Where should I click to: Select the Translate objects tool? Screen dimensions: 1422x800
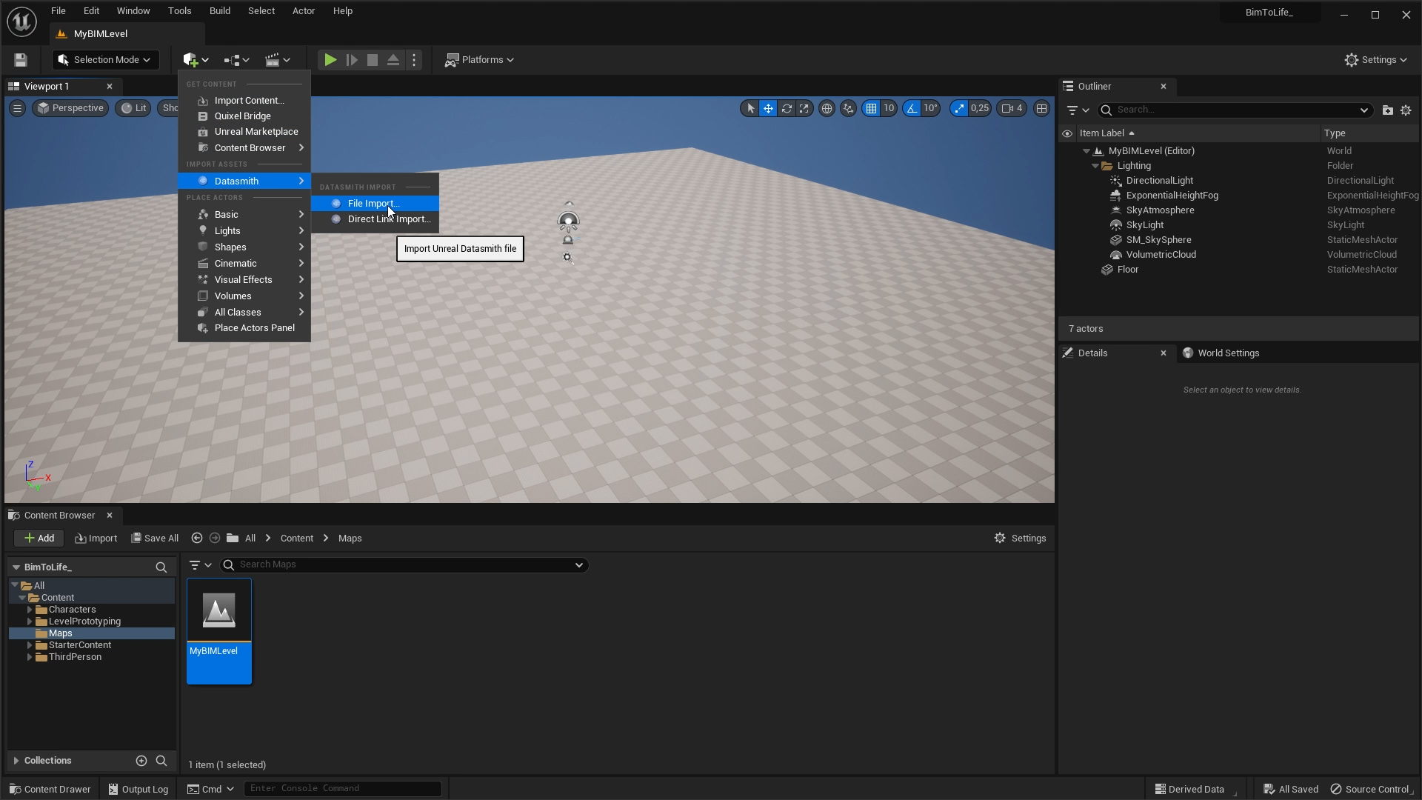(x=768, y=108)
